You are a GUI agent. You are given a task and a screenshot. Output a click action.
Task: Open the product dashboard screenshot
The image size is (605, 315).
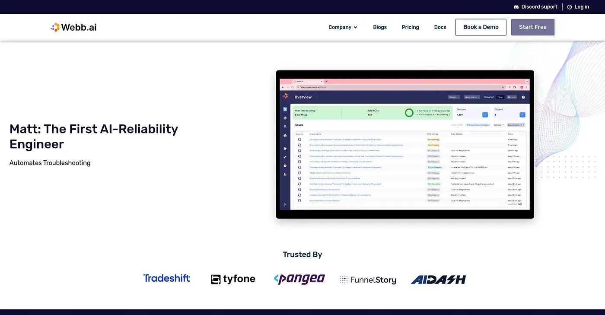click(405, 144)
